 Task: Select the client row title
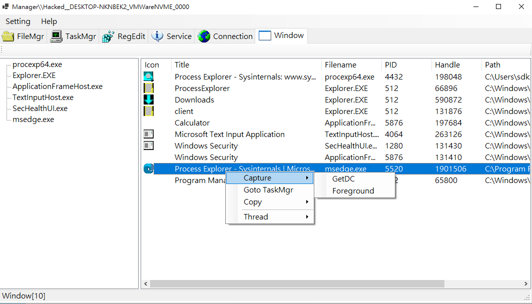click(184, 111)
